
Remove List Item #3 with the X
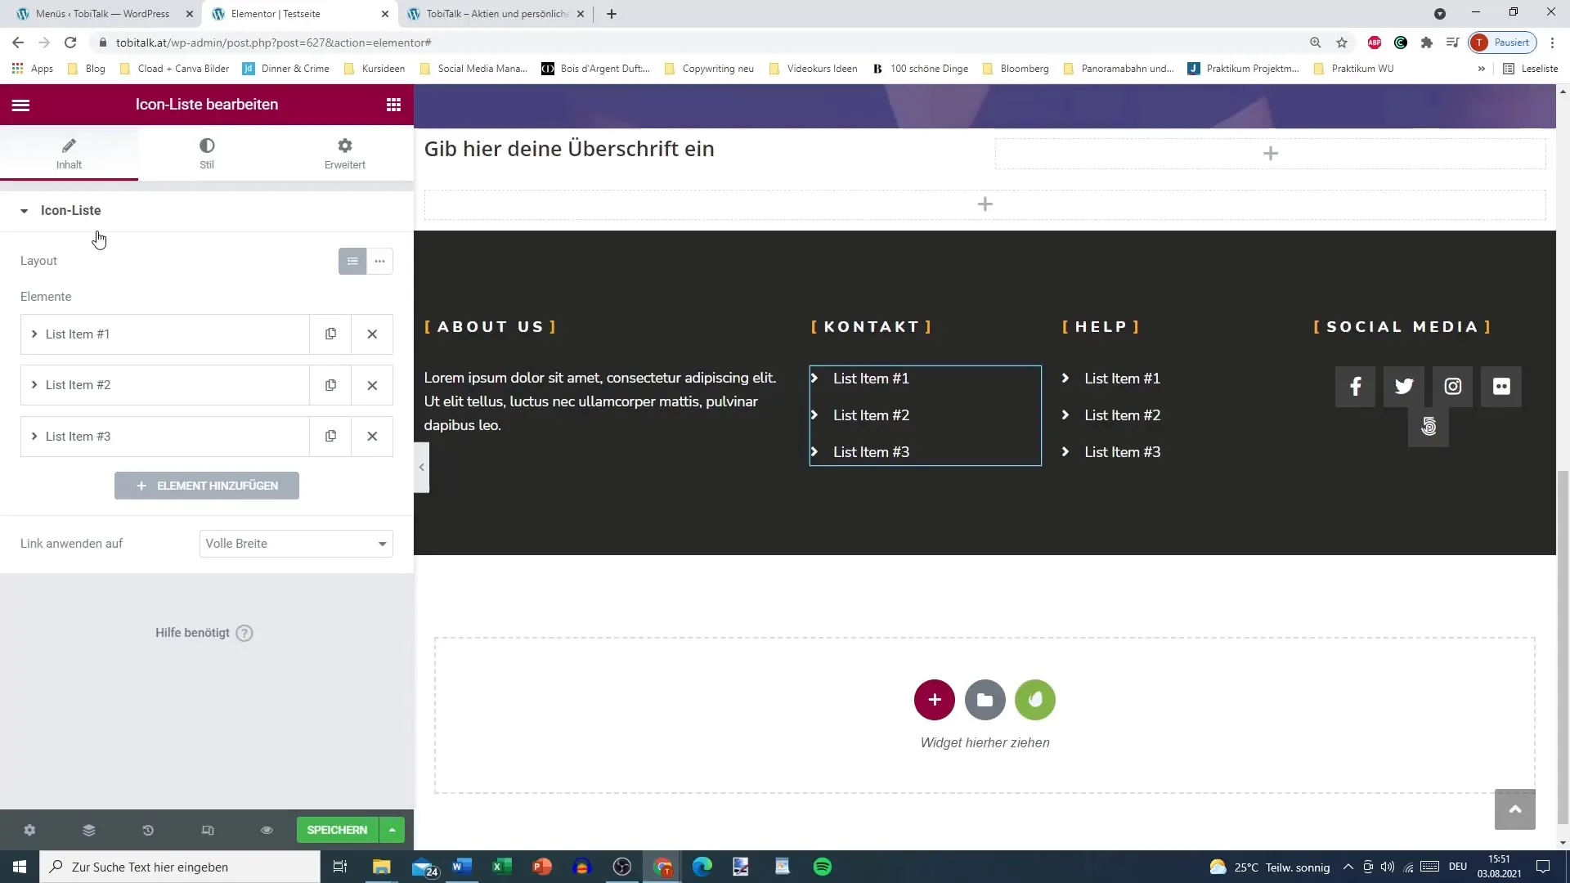point(372,437)
